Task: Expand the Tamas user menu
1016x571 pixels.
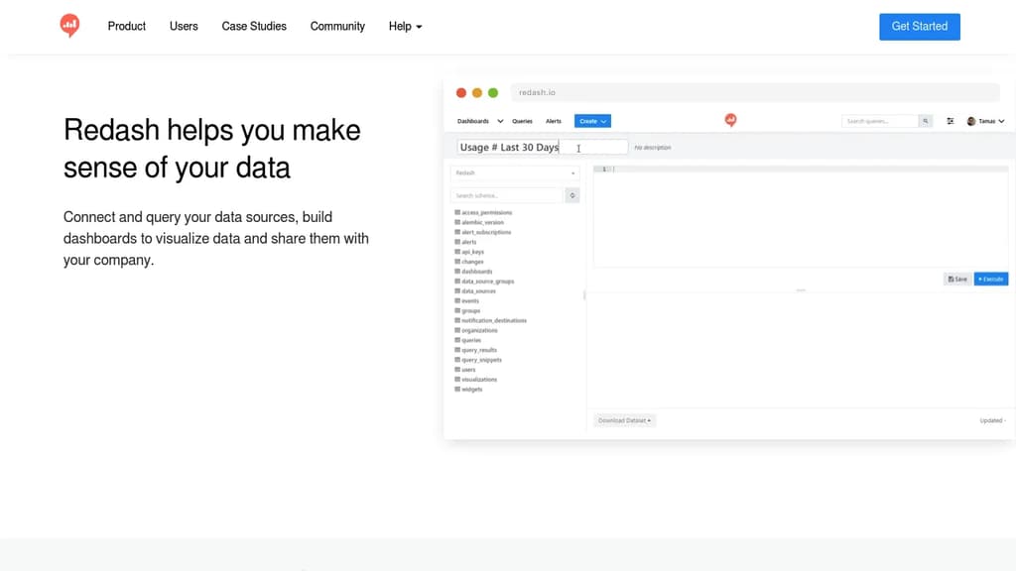Action: click(988, 120)
